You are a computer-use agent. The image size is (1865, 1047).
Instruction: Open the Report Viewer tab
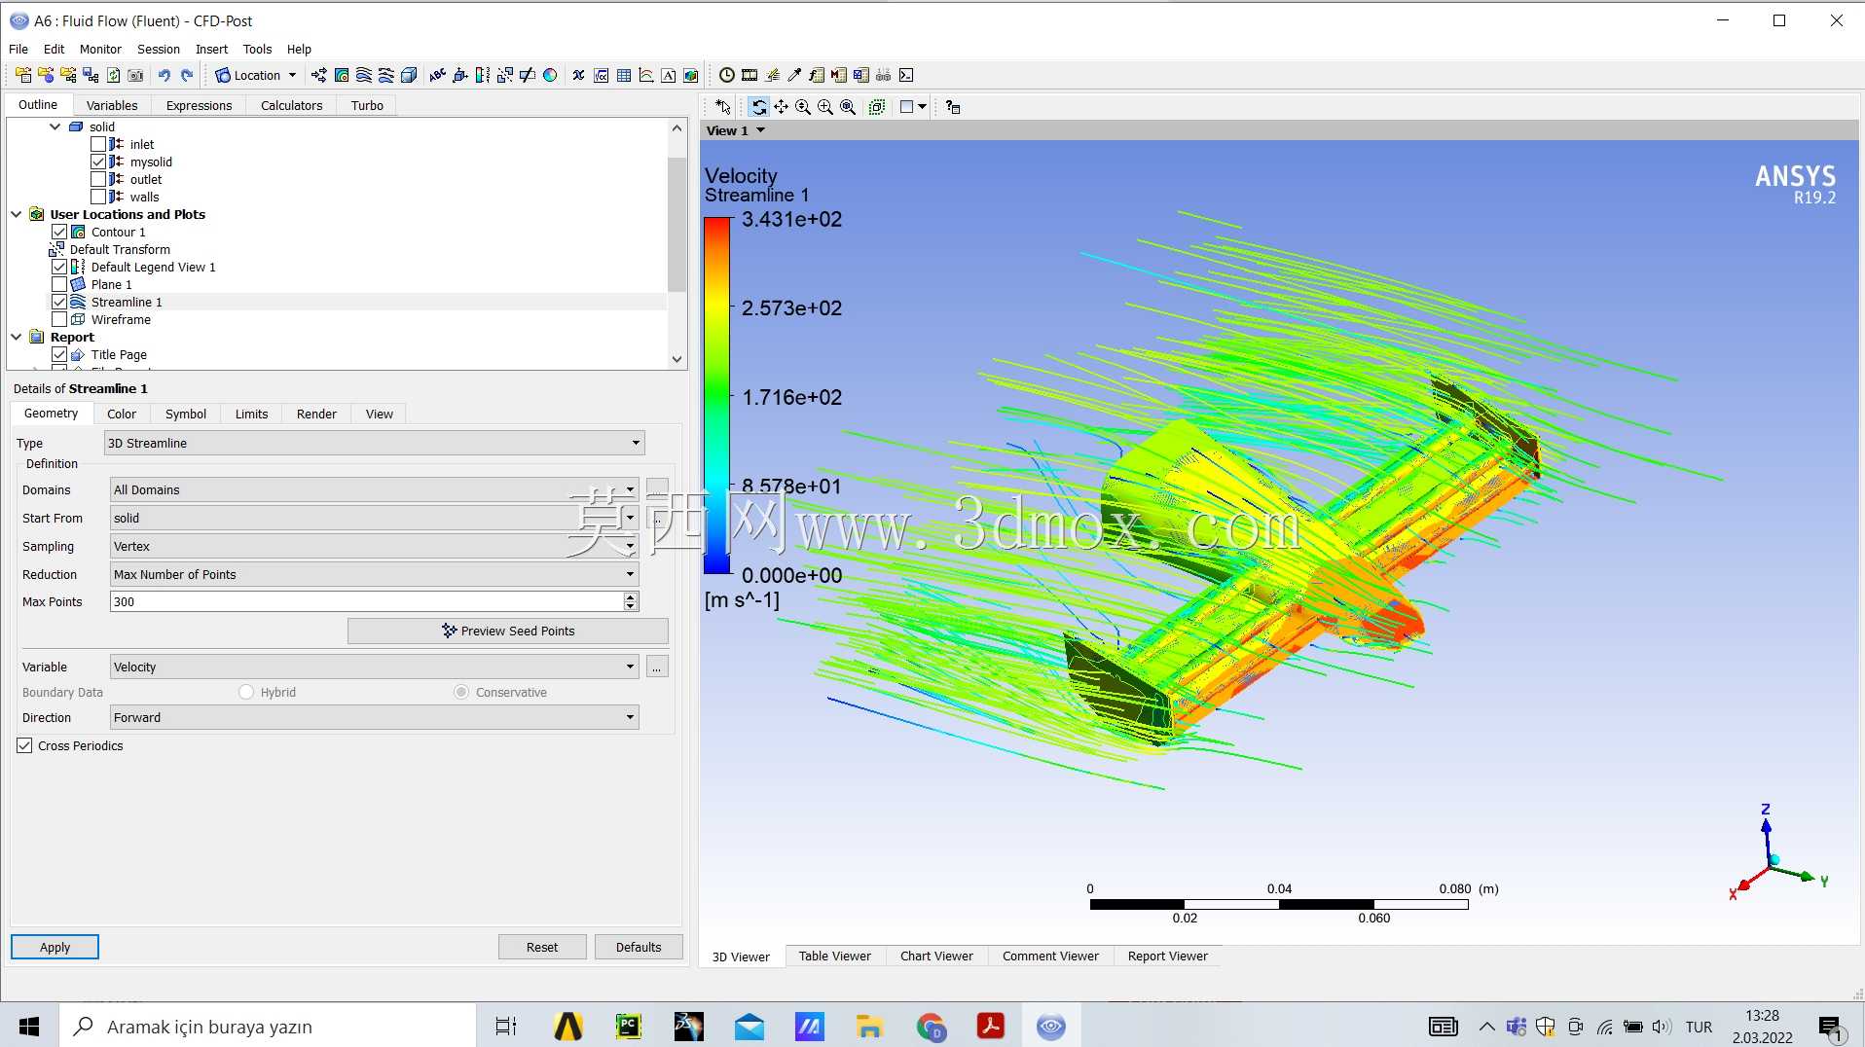pyautogui.click(x=1167, y=956)
